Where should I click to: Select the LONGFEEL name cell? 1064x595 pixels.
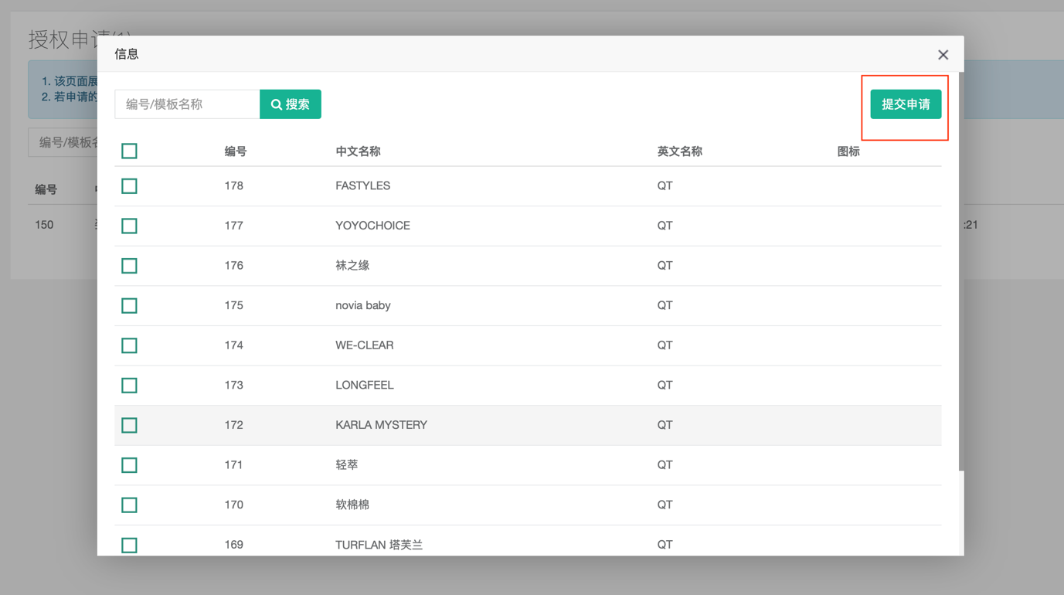[x=364, y=385]
